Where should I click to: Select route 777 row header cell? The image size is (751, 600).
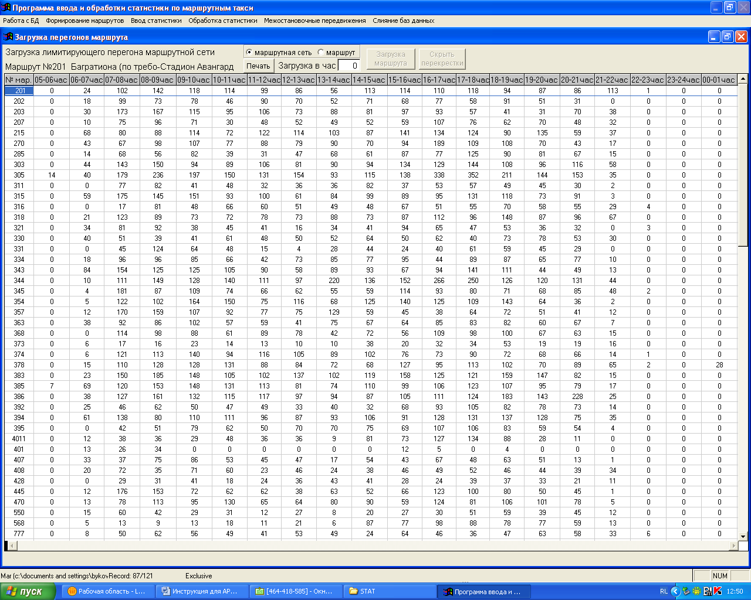(x=19, y=534)
